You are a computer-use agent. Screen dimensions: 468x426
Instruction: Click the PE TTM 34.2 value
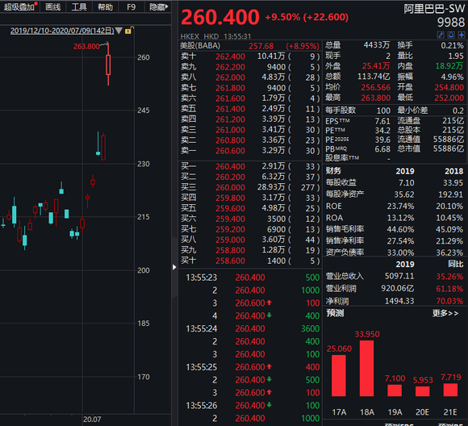point(382,131)
